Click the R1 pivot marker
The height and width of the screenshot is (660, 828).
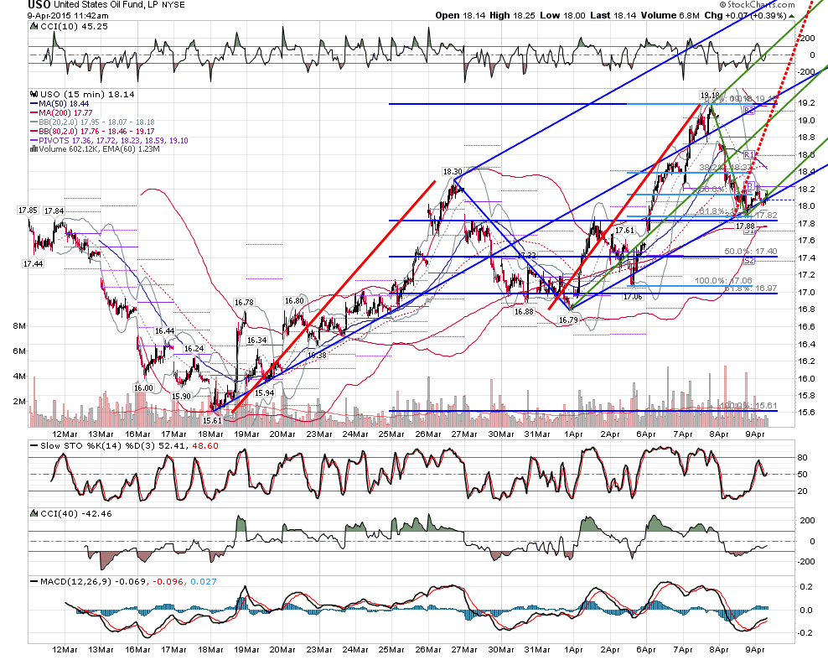coord(748,155)
